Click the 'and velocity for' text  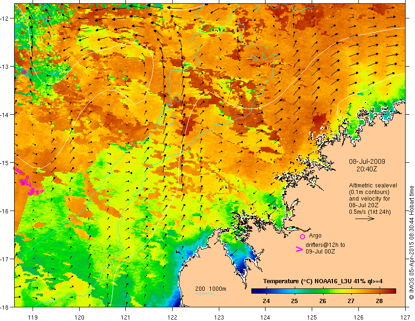tap(369, 198)
